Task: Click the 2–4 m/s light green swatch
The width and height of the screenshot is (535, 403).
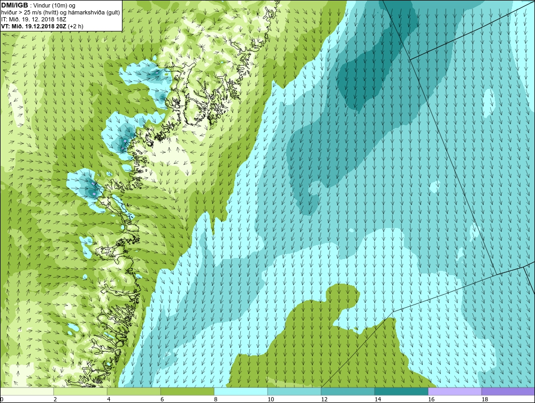Action: pos(80,391)
